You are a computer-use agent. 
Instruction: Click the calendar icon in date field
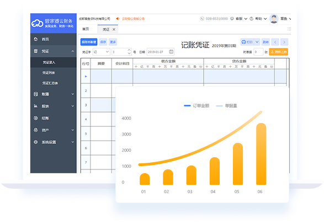171,52
